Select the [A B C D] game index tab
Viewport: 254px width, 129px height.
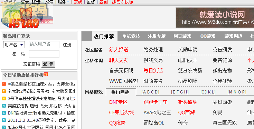150,92
